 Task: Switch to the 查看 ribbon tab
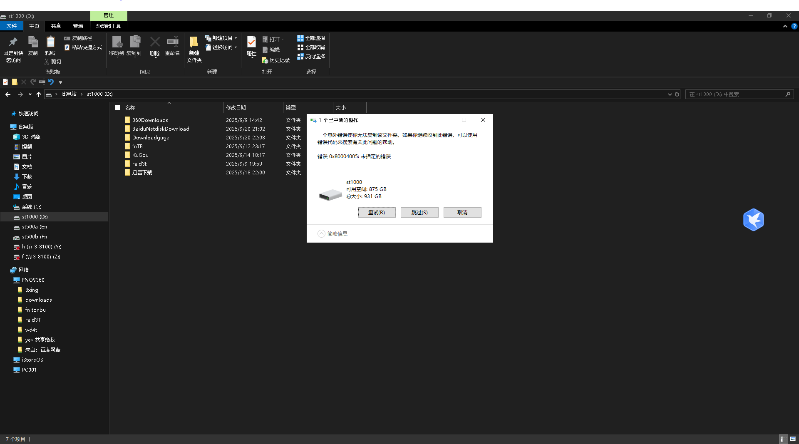point(78,26)
